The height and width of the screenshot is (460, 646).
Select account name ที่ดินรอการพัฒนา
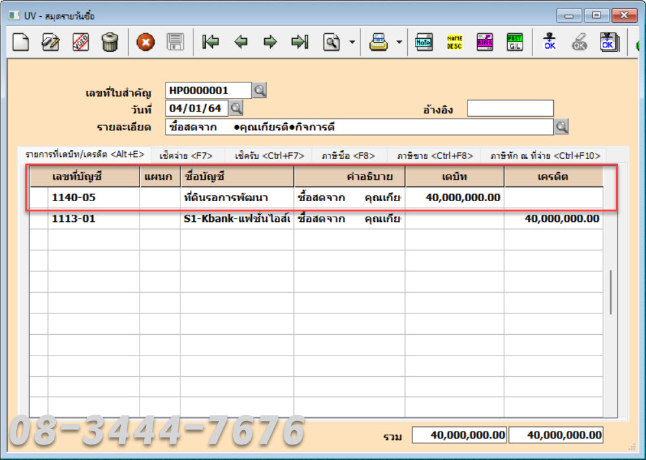pyautogui.click(x=237, y=198)
